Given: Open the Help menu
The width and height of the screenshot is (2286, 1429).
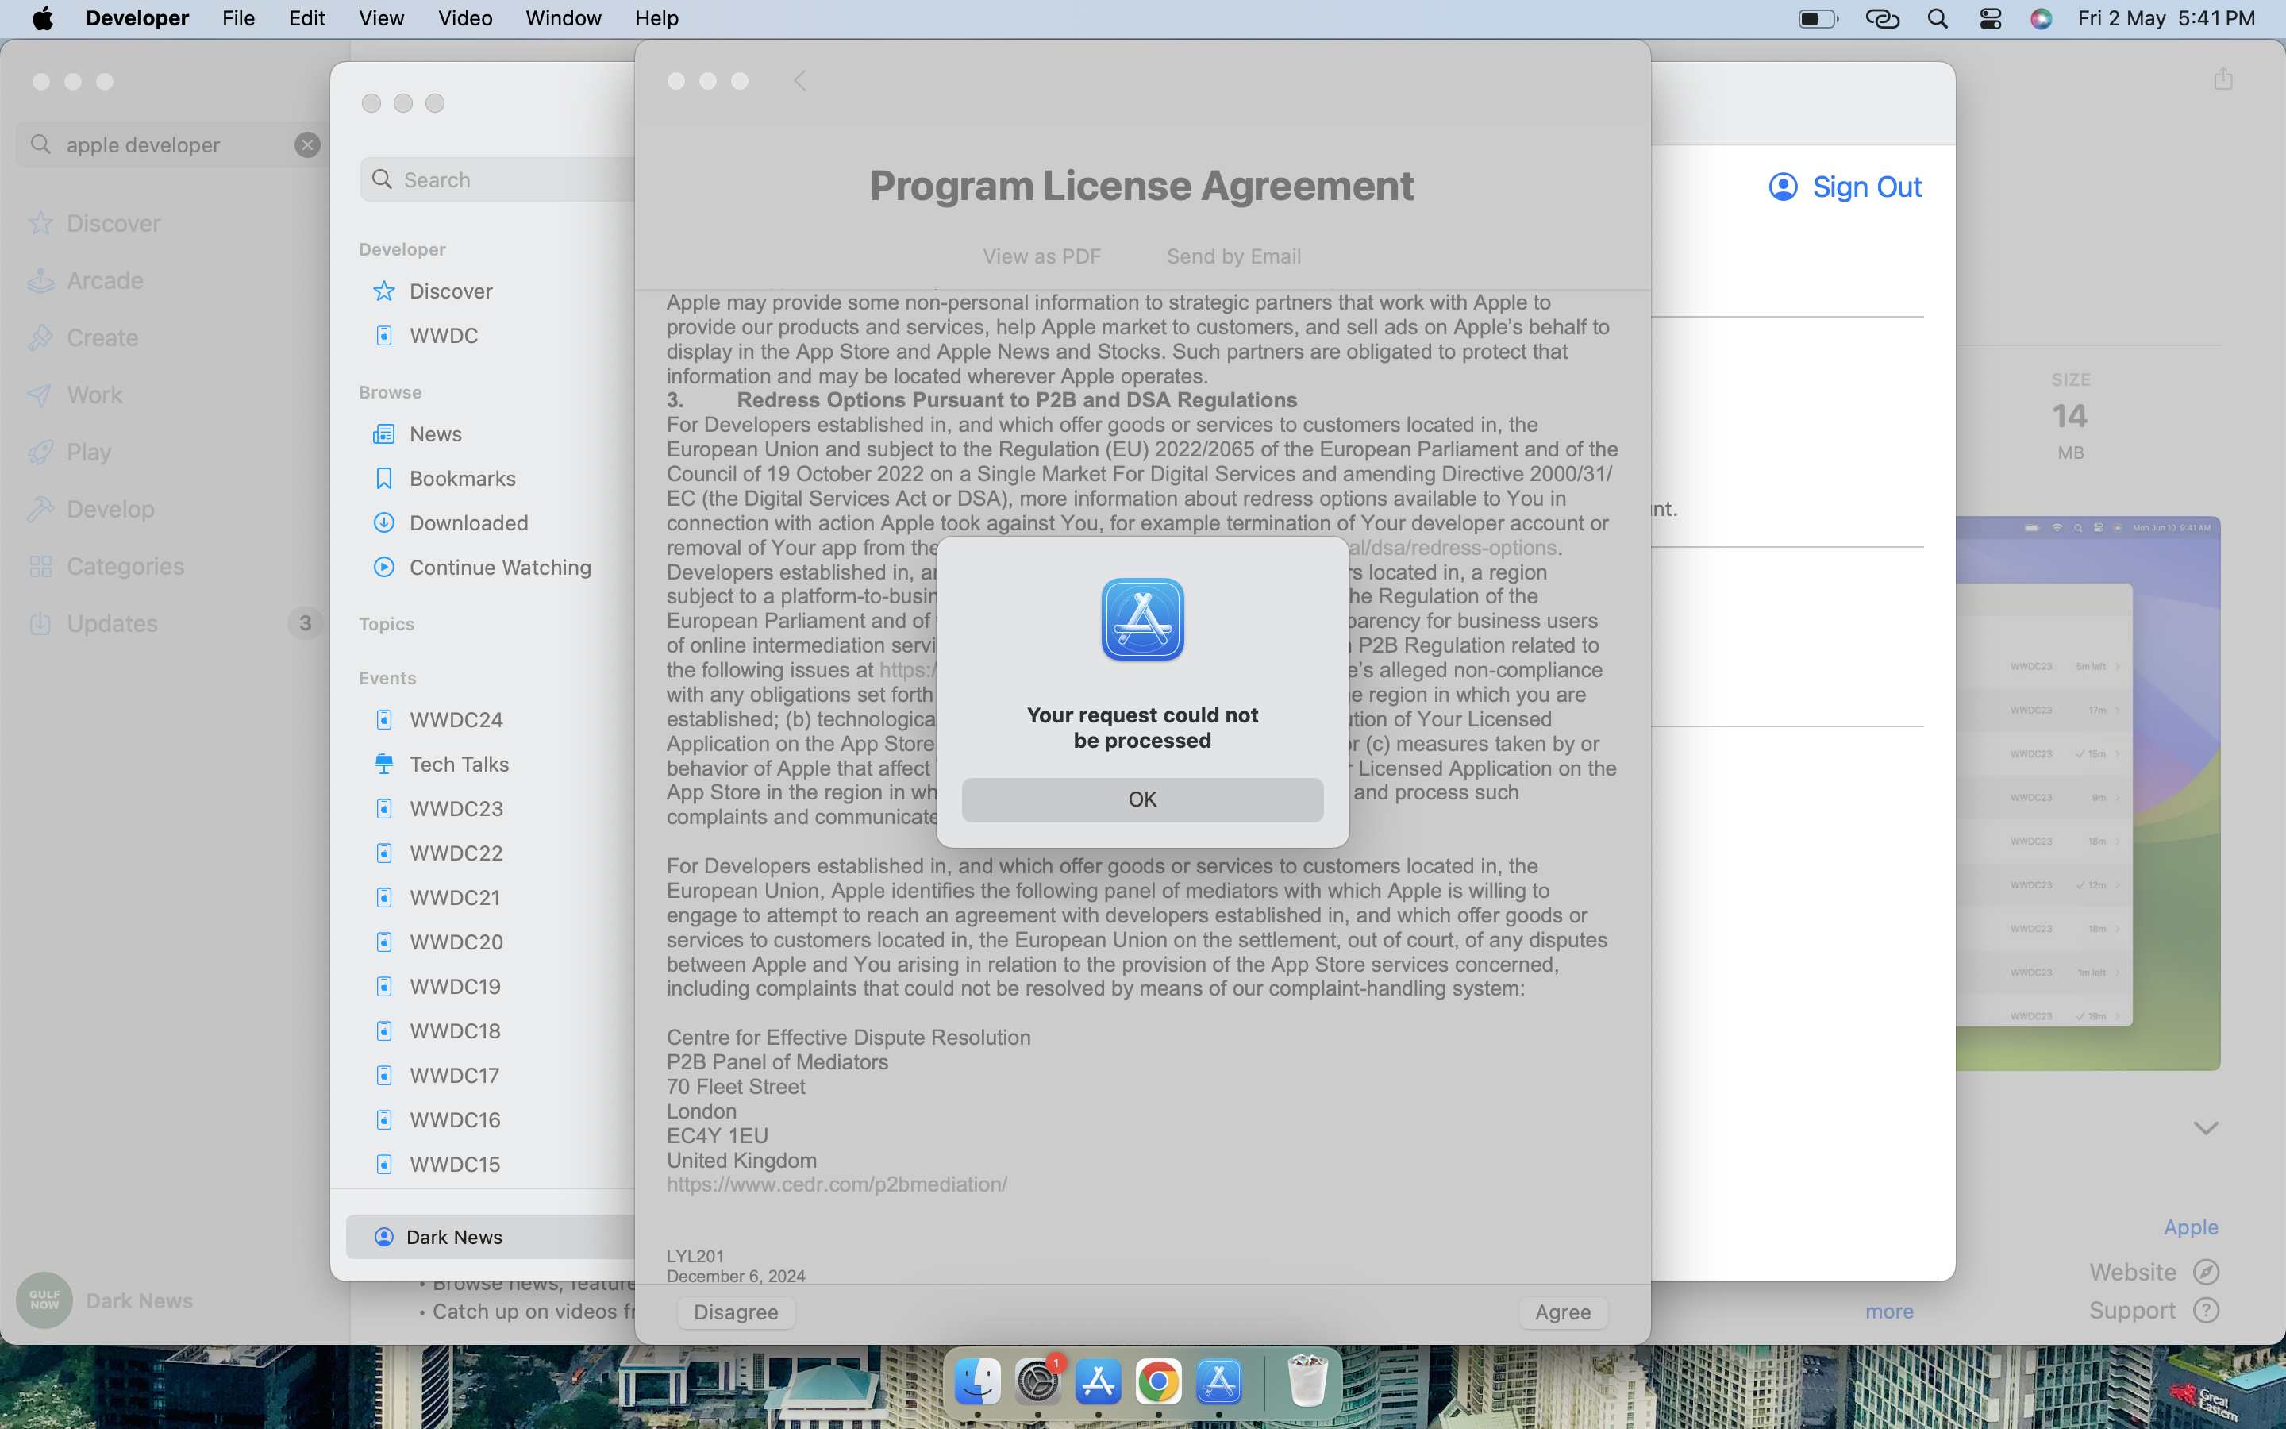Looking at the screenshot, I should coord(656,18).
